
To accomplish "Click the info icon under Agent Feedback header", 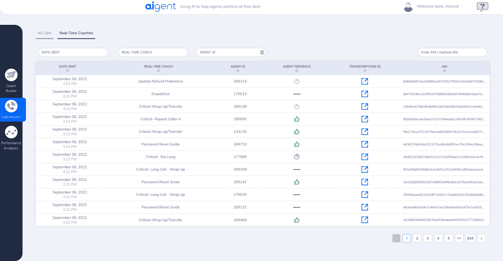I will (297, 71).
